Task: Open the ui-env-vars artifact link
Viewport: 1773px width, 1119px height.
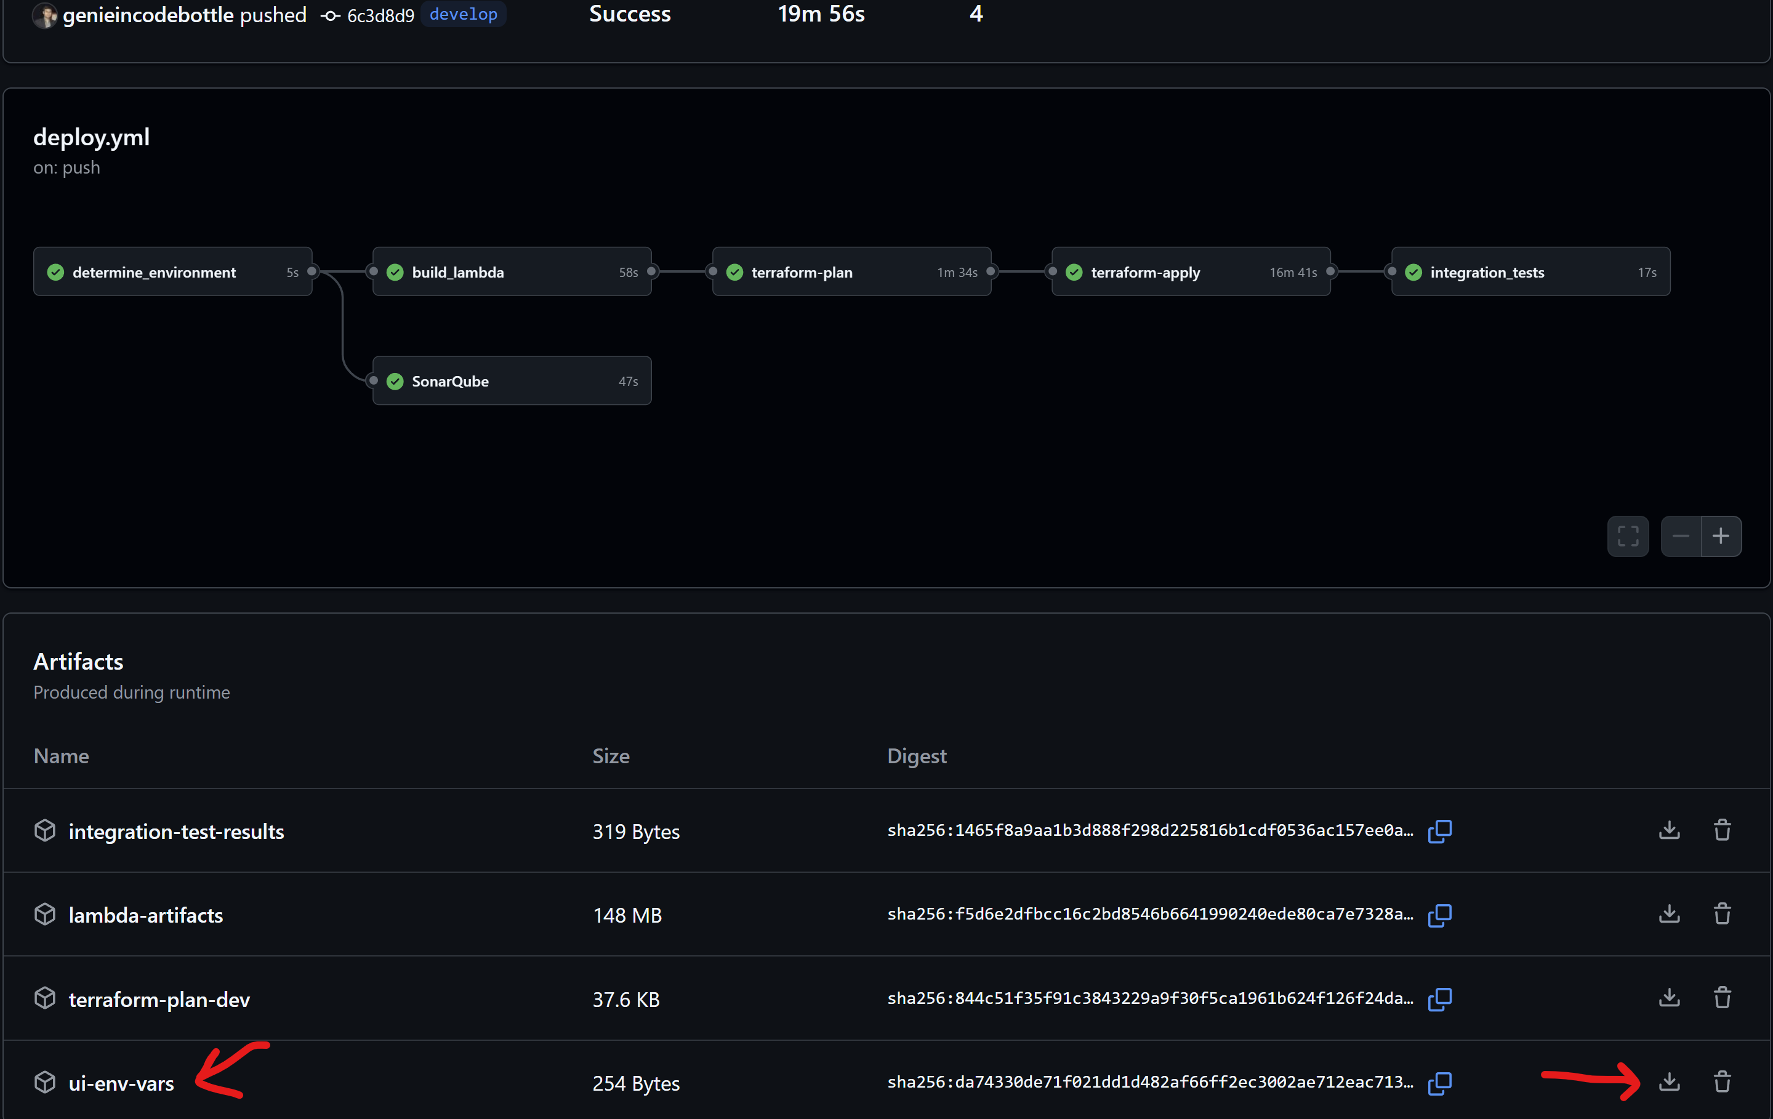Action: click(121, 1083)
